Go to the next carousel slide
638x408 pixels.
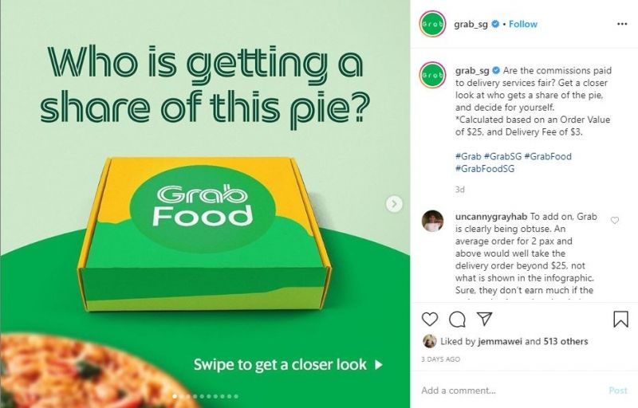pos(394,204)
